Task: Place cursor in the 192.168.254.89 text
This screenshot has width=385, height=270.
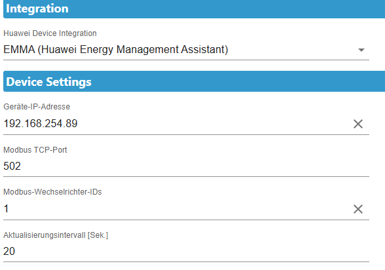Action: click(x=41, y=123)
